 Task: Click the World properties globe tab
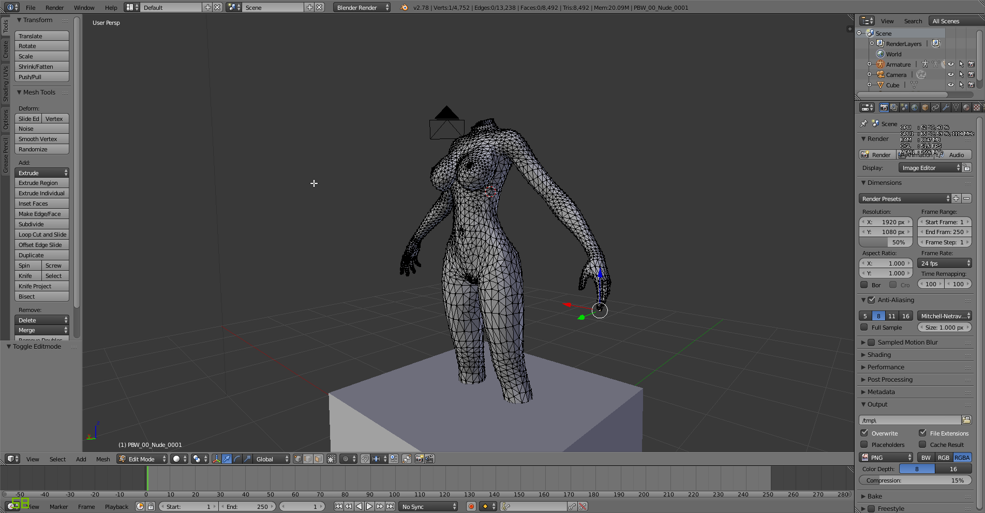pos(915,107)
